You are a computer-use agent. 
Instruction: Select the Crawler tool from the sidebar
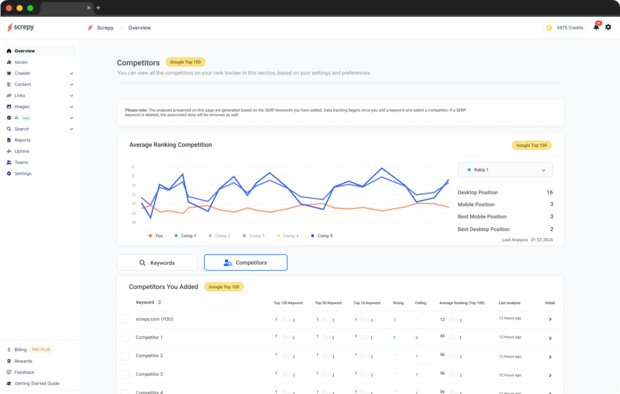[24, 73]
